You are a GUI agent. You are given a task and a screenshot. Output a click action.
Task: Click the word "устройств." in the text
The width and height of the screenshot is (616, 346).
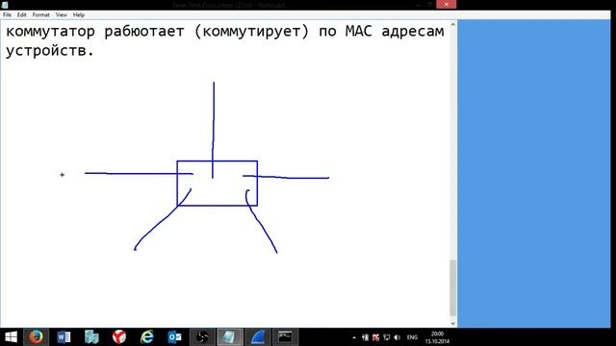point(50,51)
